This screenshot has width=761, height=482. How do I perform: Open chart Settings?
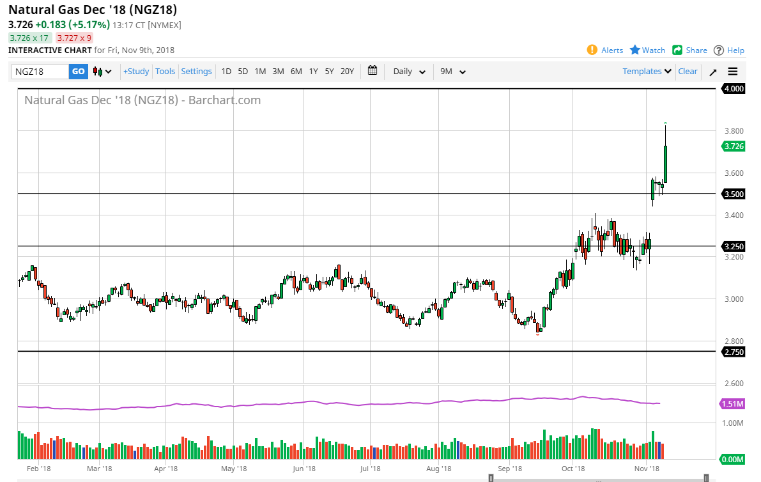pyautogui.click(x=196, y=71)
